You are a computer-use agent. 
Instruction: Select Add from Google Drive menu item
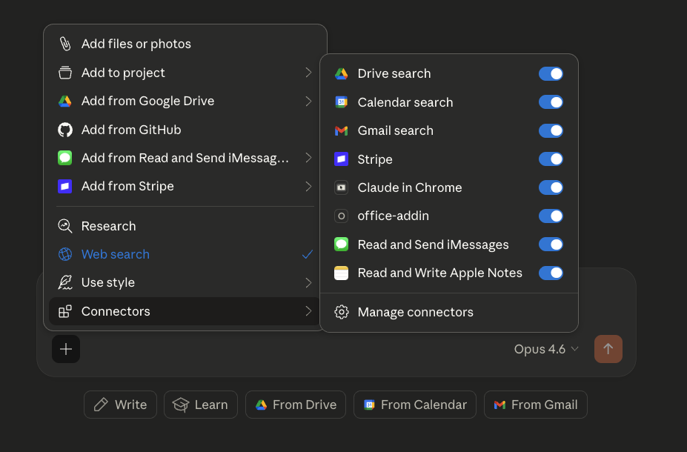pos(147,101)
